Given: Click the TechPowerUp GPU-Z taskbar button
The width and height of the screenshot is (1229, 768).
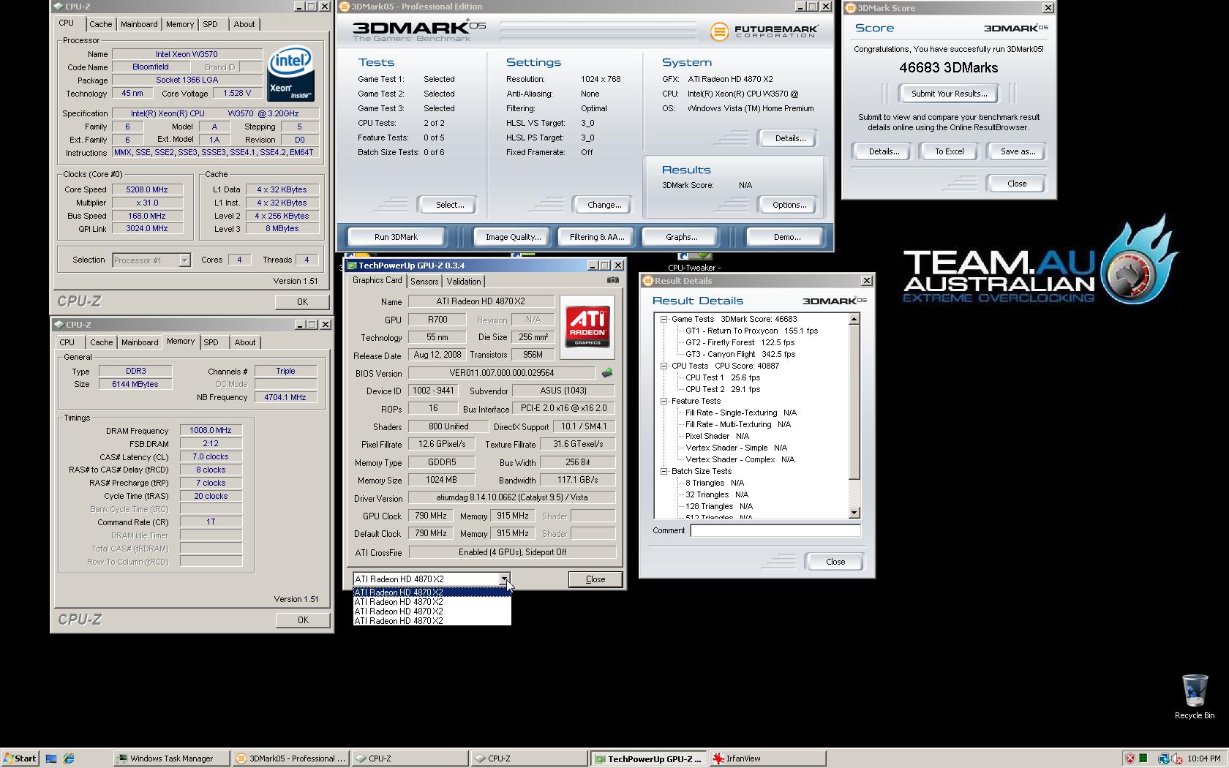Looking at the screenshot, I should pos(649,758).
